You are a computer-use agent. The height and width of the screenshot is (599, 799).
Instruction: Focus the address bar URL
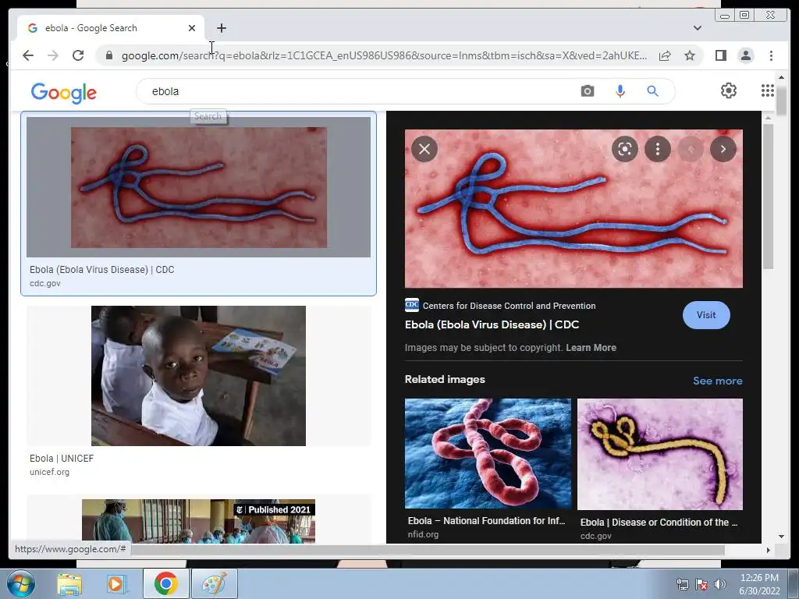pyautogui.click(x=385, y=55)
